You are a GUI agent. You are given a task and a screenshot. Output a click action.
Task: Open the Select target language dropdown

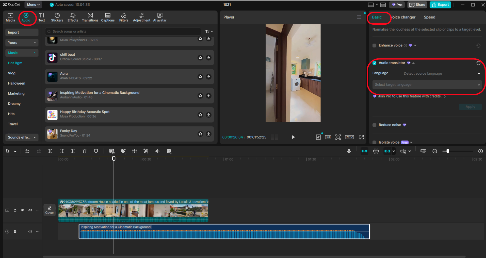[426, 85]
